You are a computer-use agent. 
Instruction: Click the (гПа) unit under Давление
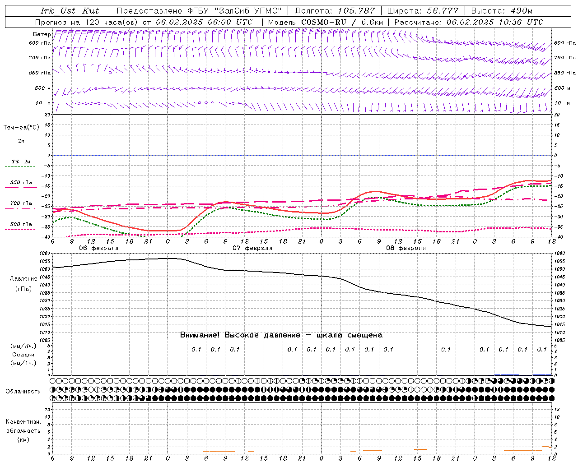click(x=23, y=289)
